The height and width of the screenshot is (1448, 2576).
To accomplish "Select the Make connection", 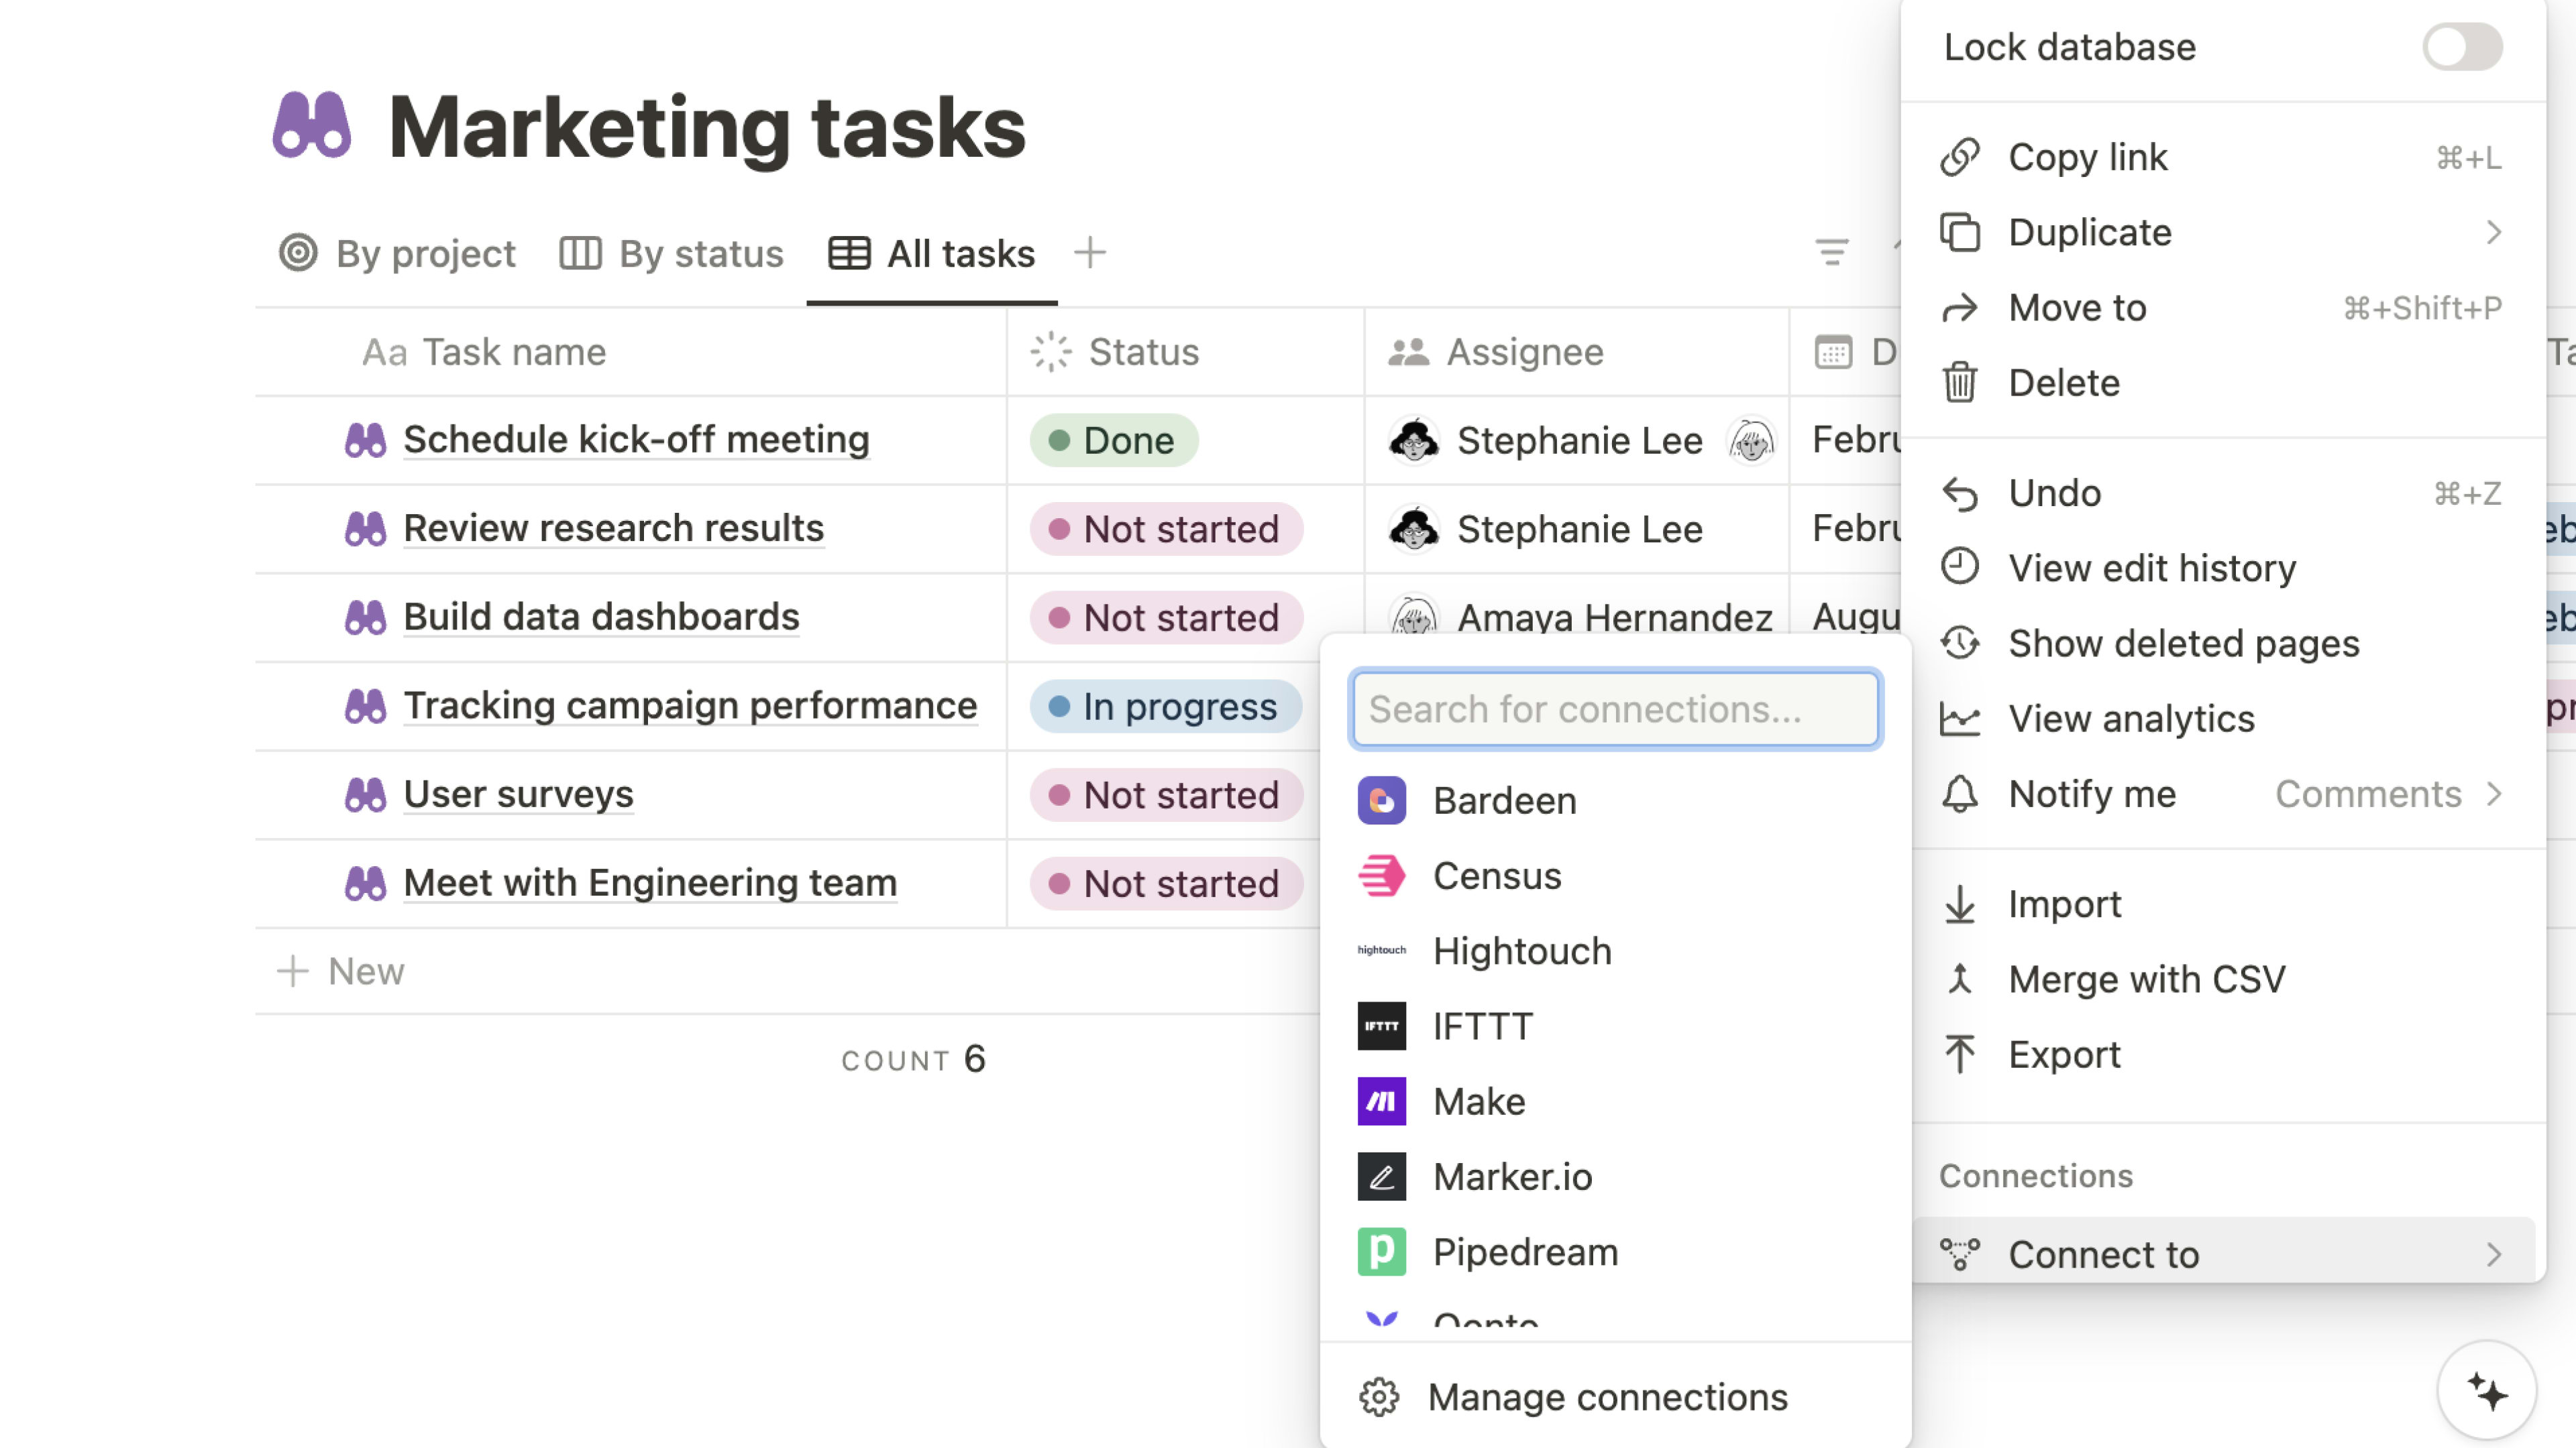I will (1615, 1101).
